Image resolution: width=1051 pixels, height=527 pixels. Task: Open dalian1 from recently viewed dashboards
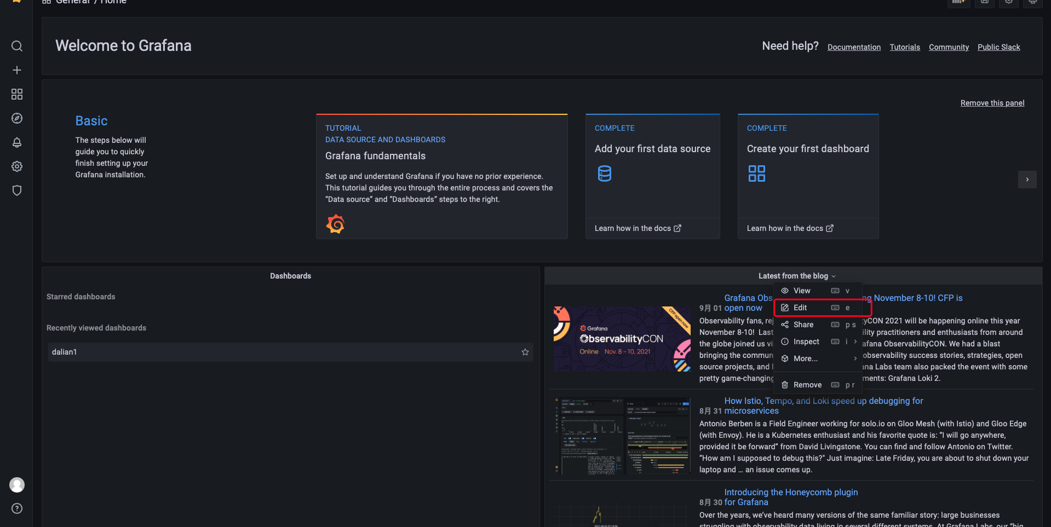65,352
